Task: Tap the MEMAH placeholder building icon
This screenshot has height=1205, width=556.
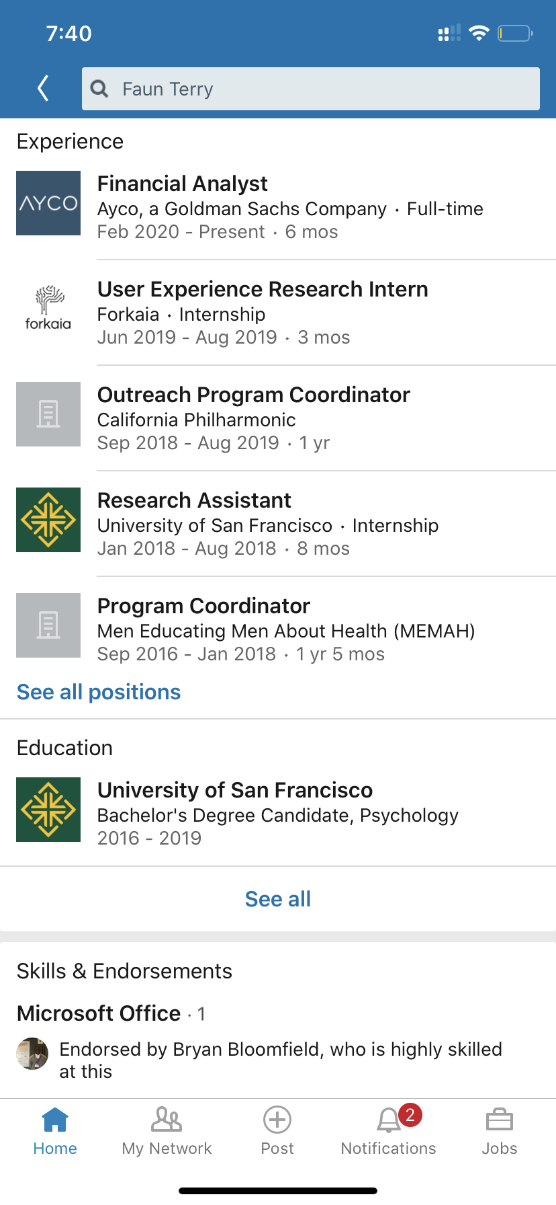Action: 48,625
